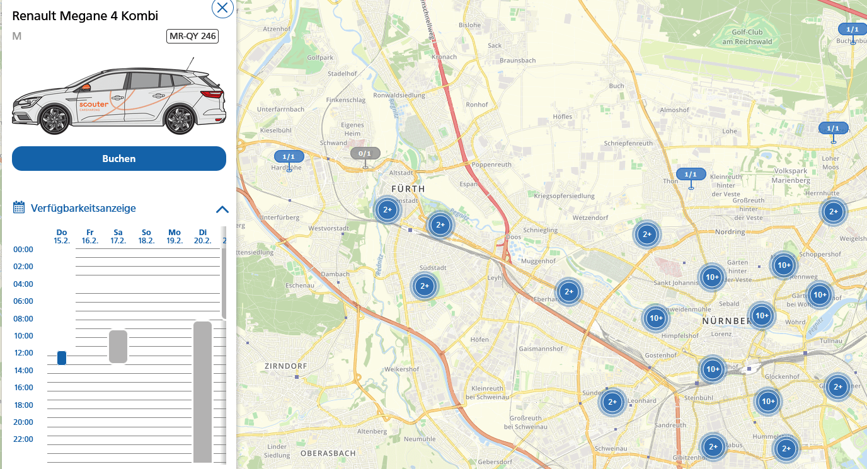Select license plate MR-QY 246 badge
The height and width of the screenshot is (469, 867).
click(x=193, y=36)
